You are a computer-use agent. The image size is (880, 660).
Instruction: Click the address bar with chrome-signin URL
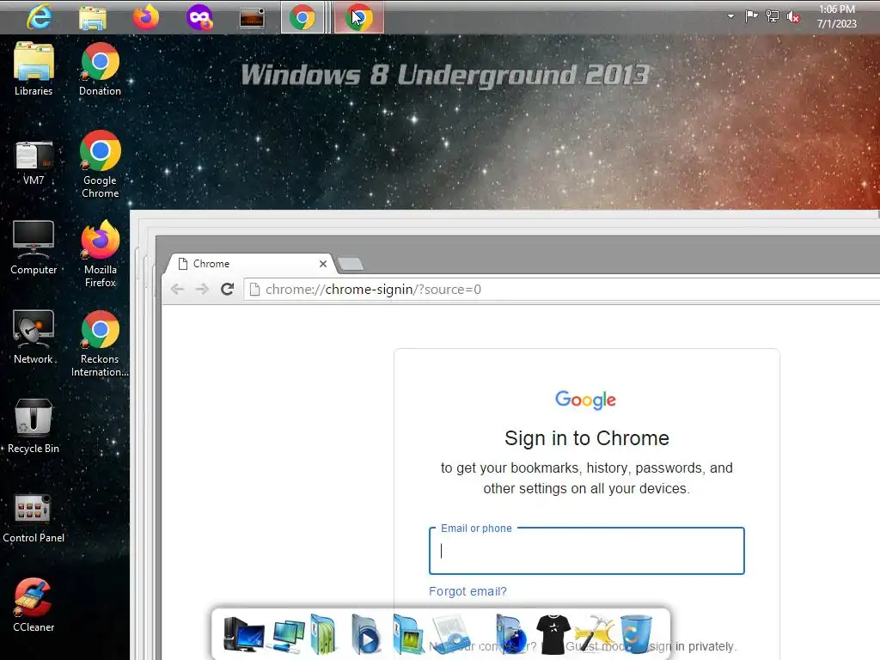point(561,289)
